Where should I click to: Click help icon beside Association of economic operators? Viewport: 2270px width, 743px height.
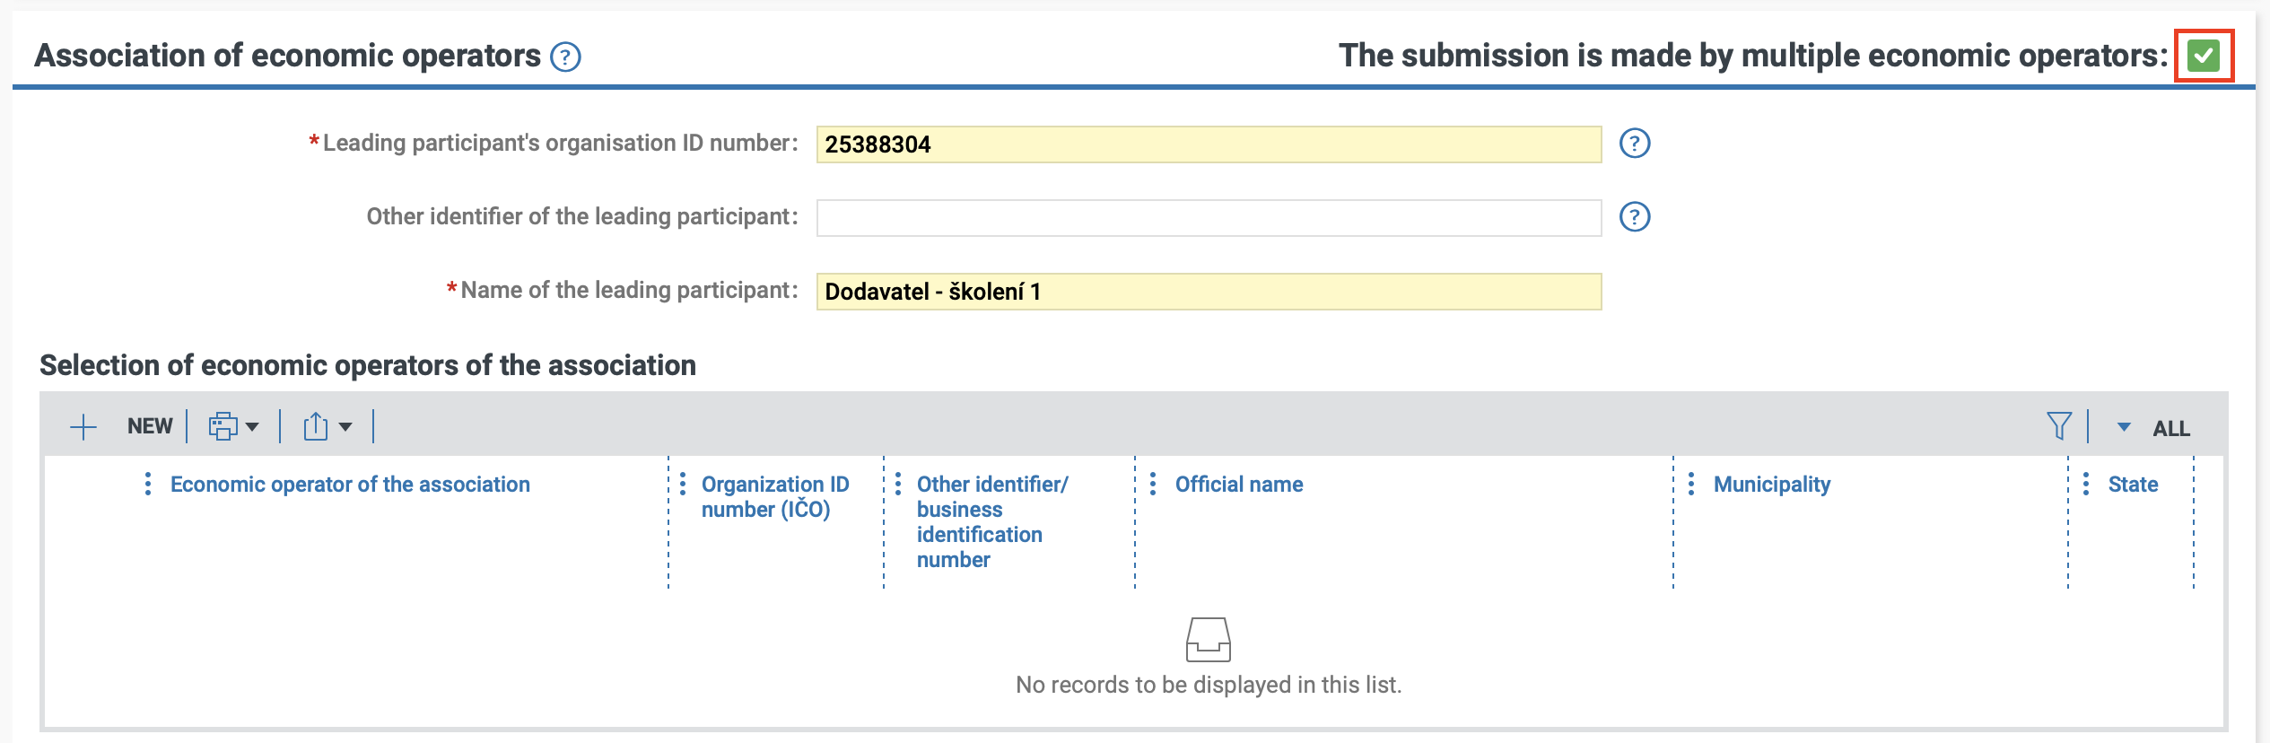pos(565,57)
